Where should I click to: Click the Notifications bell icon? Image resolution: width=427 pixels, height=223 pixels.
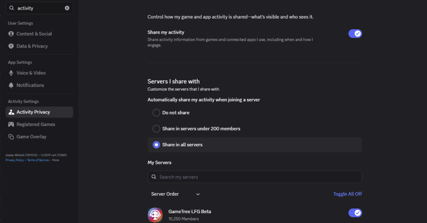[x=11, y=85]
